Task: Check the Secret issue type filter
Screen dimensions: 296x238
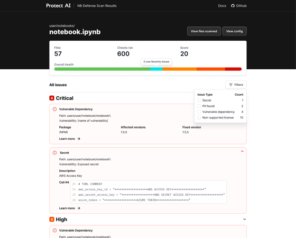Action: coord(199,100)
